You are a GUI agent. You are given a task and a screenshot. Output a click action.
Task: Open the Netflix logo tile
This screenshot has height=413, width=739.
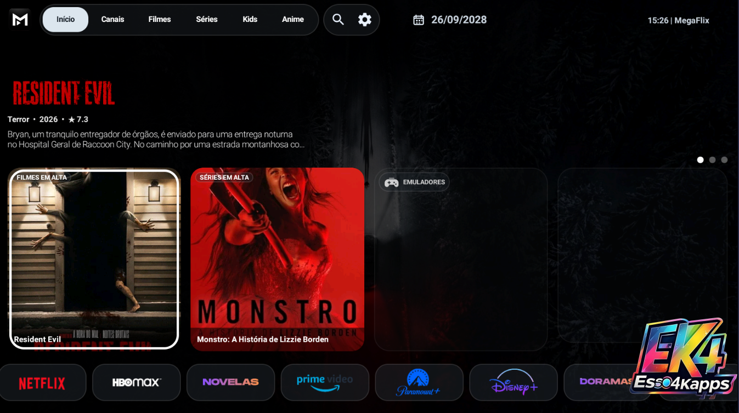42,383
